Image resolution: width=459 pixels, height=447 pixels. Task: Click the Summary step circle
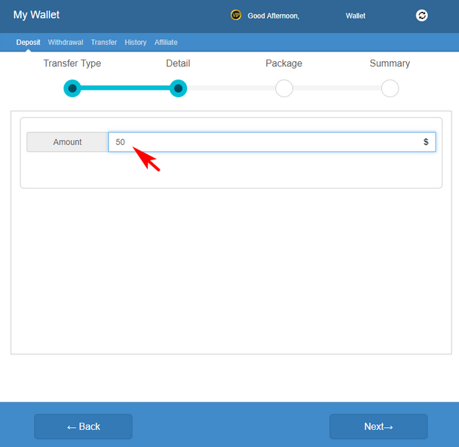coord(390,88)
